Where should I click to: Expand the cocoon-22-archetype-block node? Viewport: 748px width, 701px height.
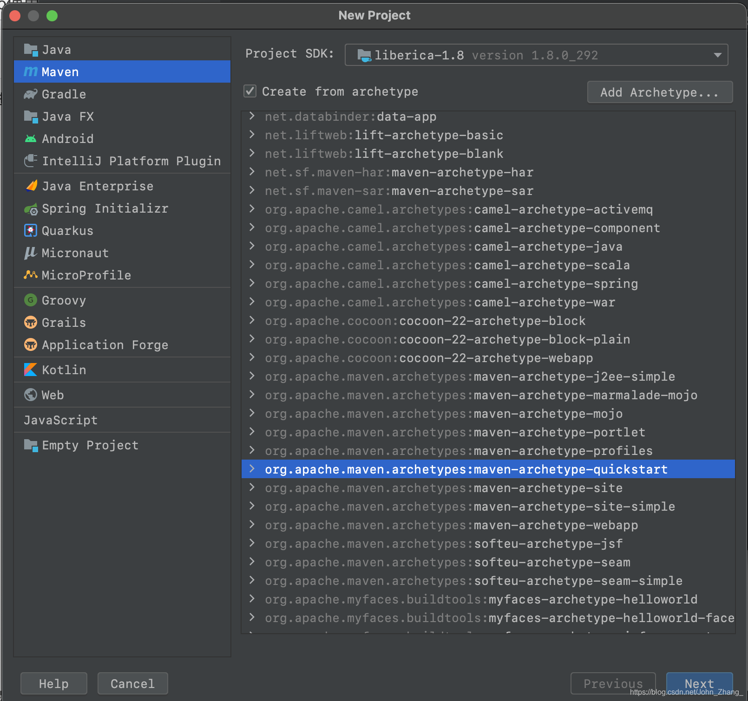(252, 320)
